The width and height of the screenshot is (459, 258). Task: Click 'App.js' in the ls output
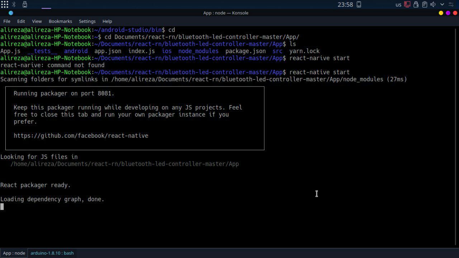coord(10,51)
